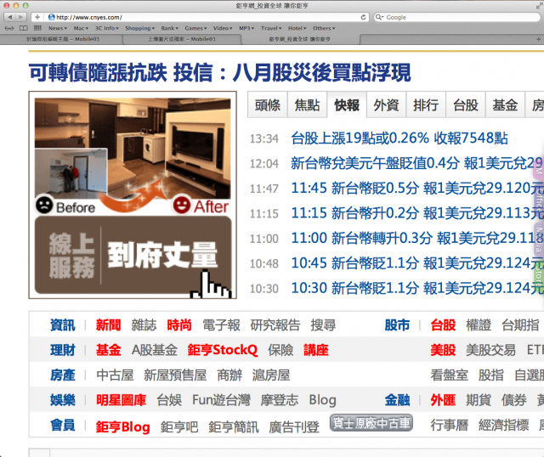Open the red 新聞 link
Screen dimensions: 544x457
click(108, 325)
